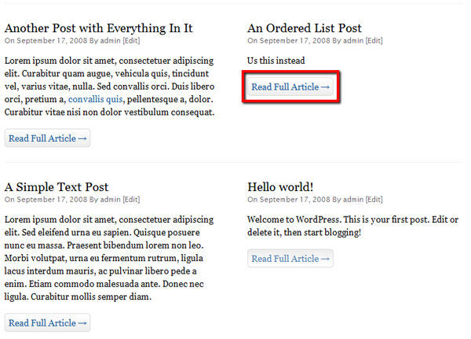The width and height of the screenshot is (471, 339).
Task: Open 'A Simple Text Post' title
Action: [x=57, y=187]
